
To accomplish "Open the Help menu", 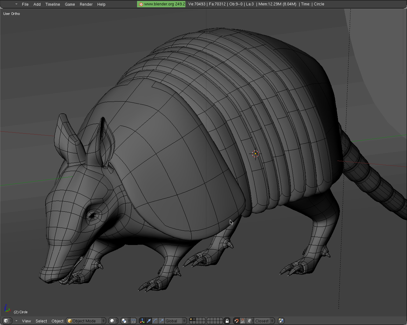I will coord(101,4).
